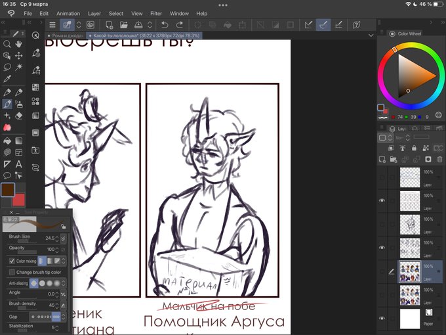Select the Airbrush tool
The height and width of the screenshot is (335, 446).
point(19,104)
